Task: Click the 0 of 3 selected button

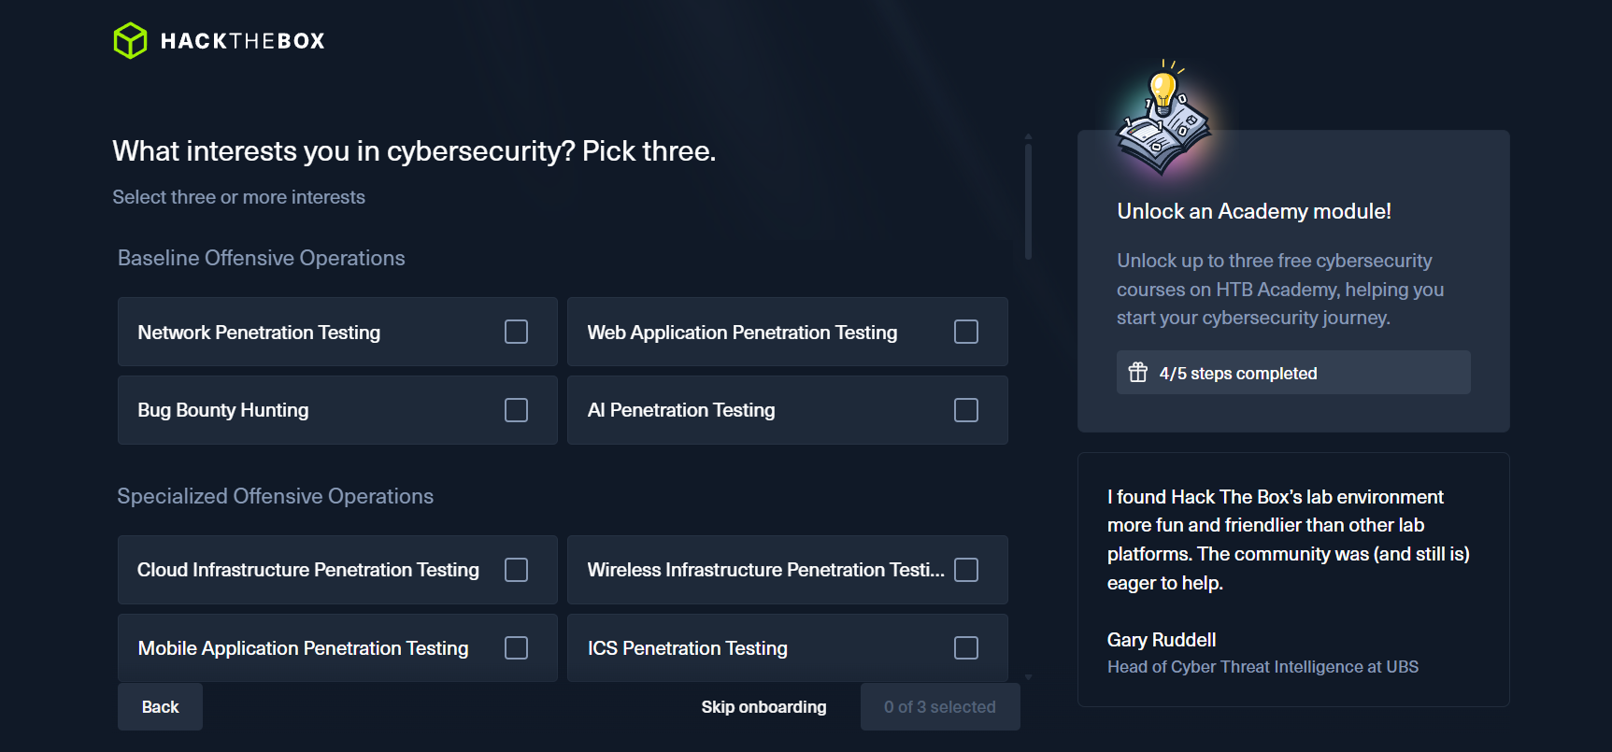Action: pyautogui.click(x=939, y=707)
